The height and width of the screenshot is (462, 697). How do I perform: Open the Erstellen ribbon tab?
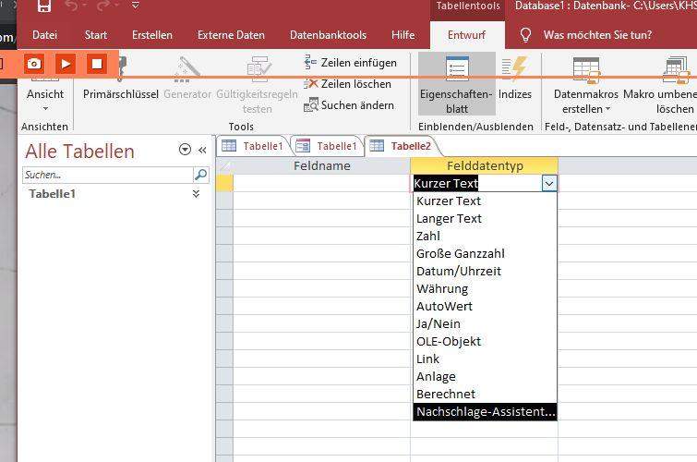tap(152, 35)
